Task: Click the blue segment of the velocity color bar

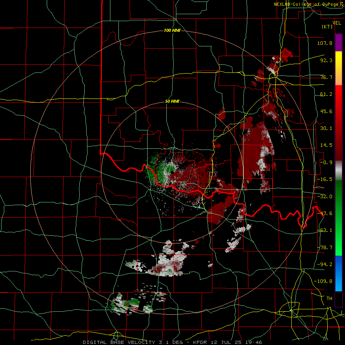Action: point(338,273)
